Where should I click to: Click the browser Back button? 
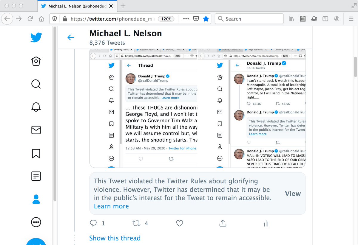[7, 19]
